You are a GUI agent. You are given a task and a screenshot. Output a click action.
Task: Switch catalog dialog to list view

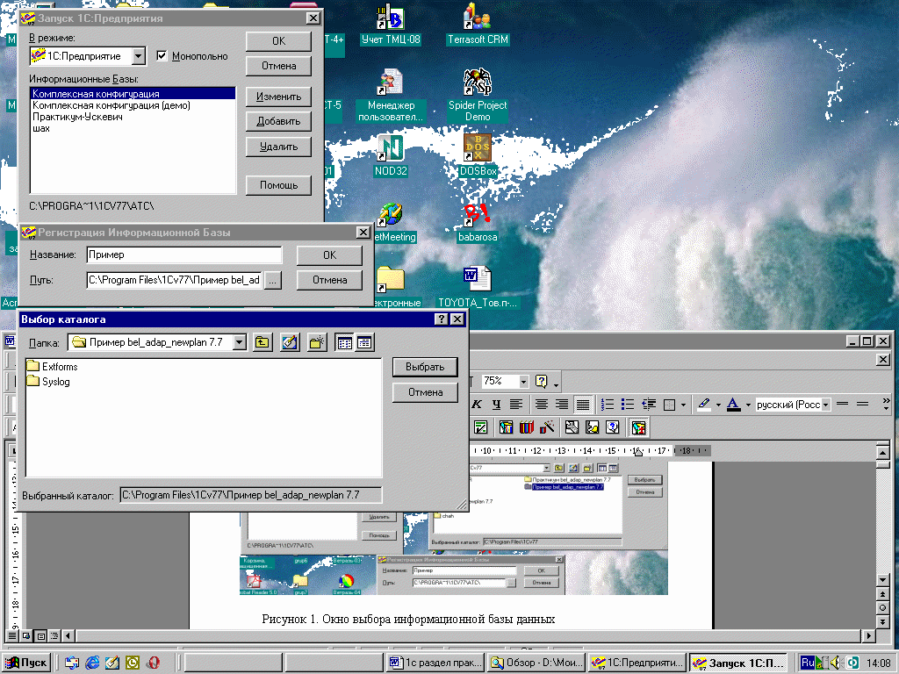pyautogui.click(x=345, y=343)
